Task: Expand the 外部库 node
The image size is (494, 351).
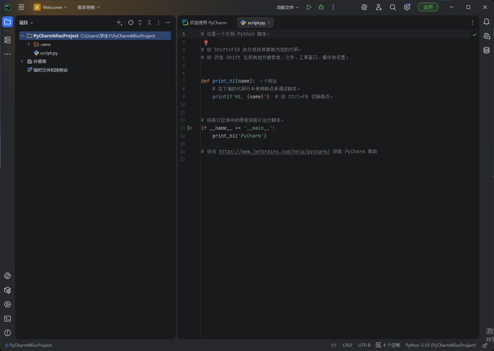Action: point(22,62)
